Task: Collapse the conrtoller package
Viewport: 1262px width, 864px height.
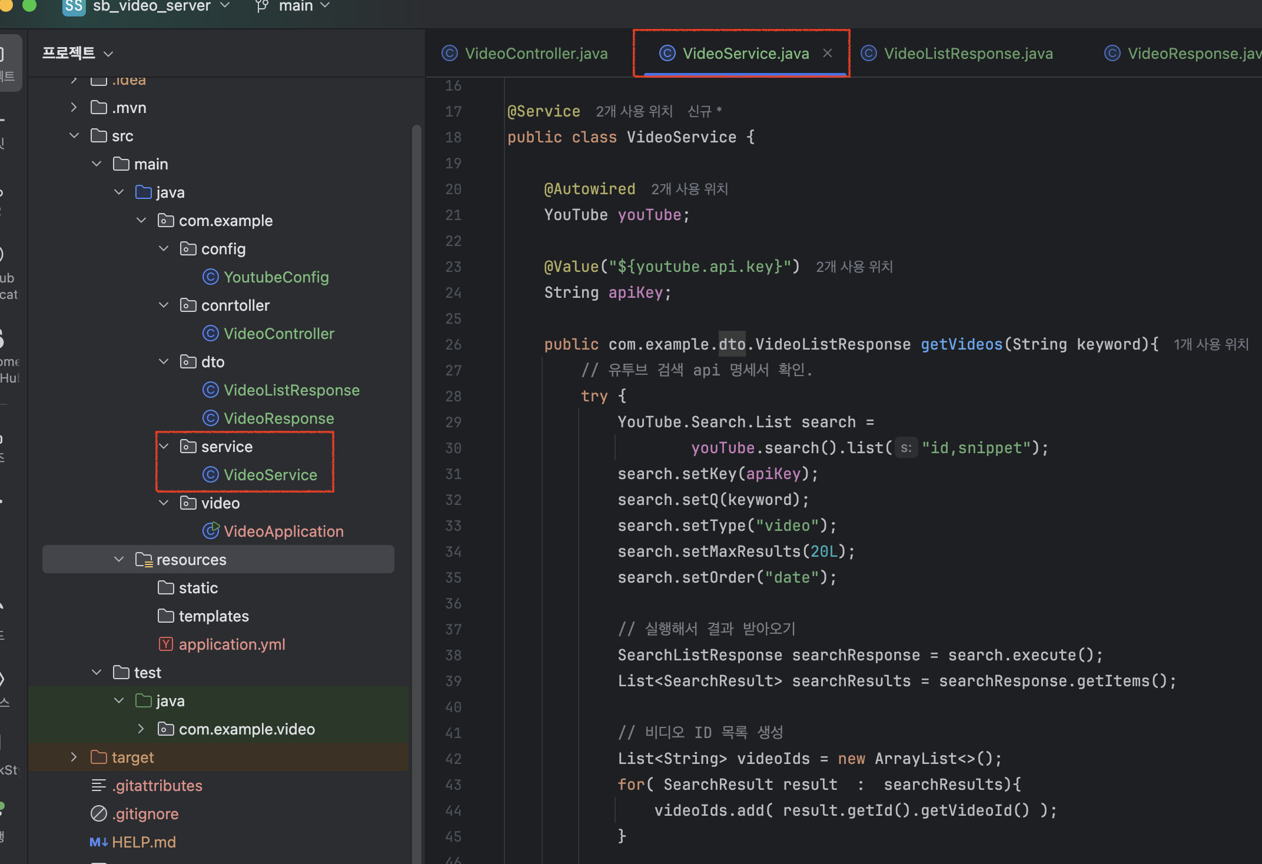Action: point(164,305)
